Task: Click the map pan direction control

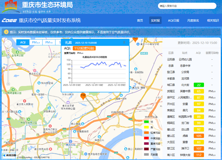Action: (8, 44)
